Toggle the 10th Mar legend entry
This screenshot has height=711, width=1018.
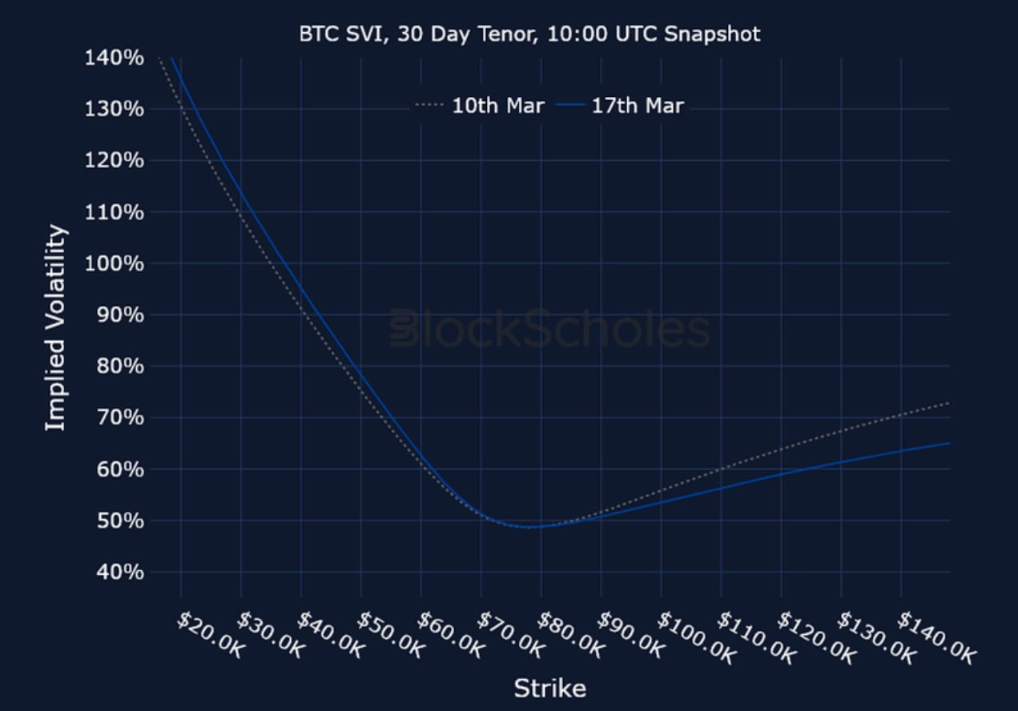(x=497, y=106)
